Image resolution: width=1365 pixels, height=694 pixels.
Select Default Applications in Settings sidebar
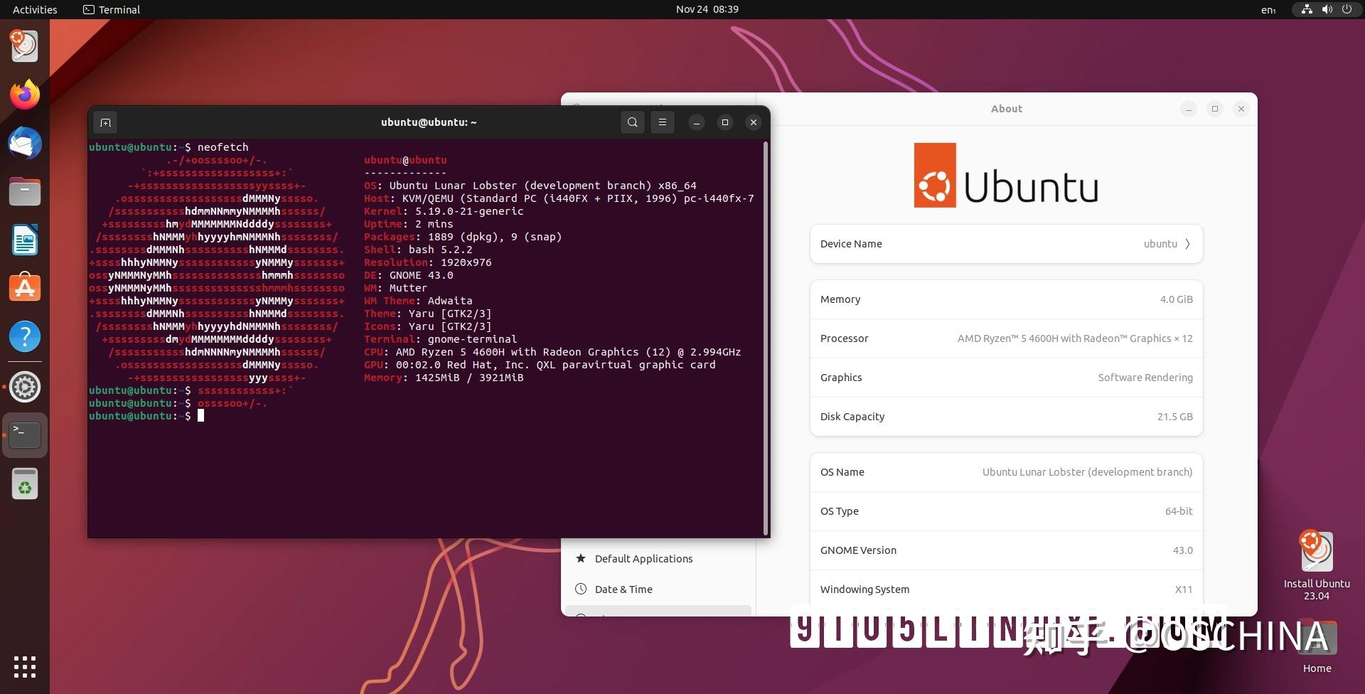point(643,558)
